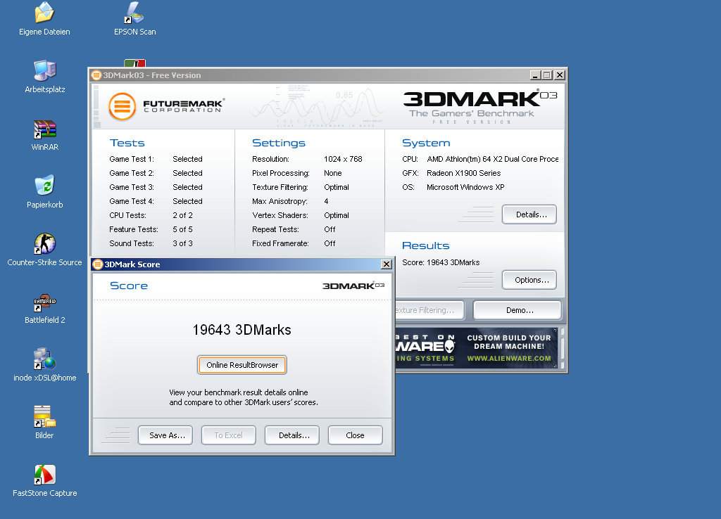
Task: Click the Alienware advertisement banner
Action: [477, 348]
